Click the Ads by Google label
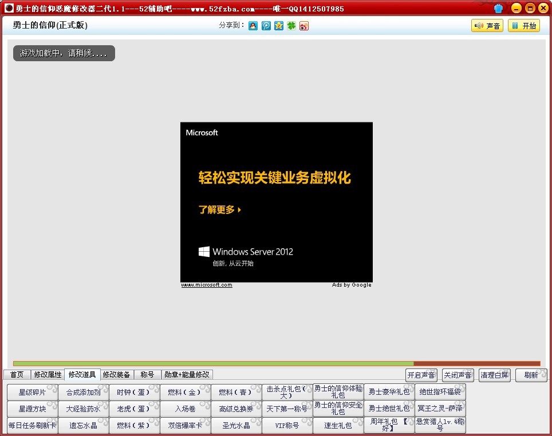Screen dimensions: 552x436 tap(352, 285)
